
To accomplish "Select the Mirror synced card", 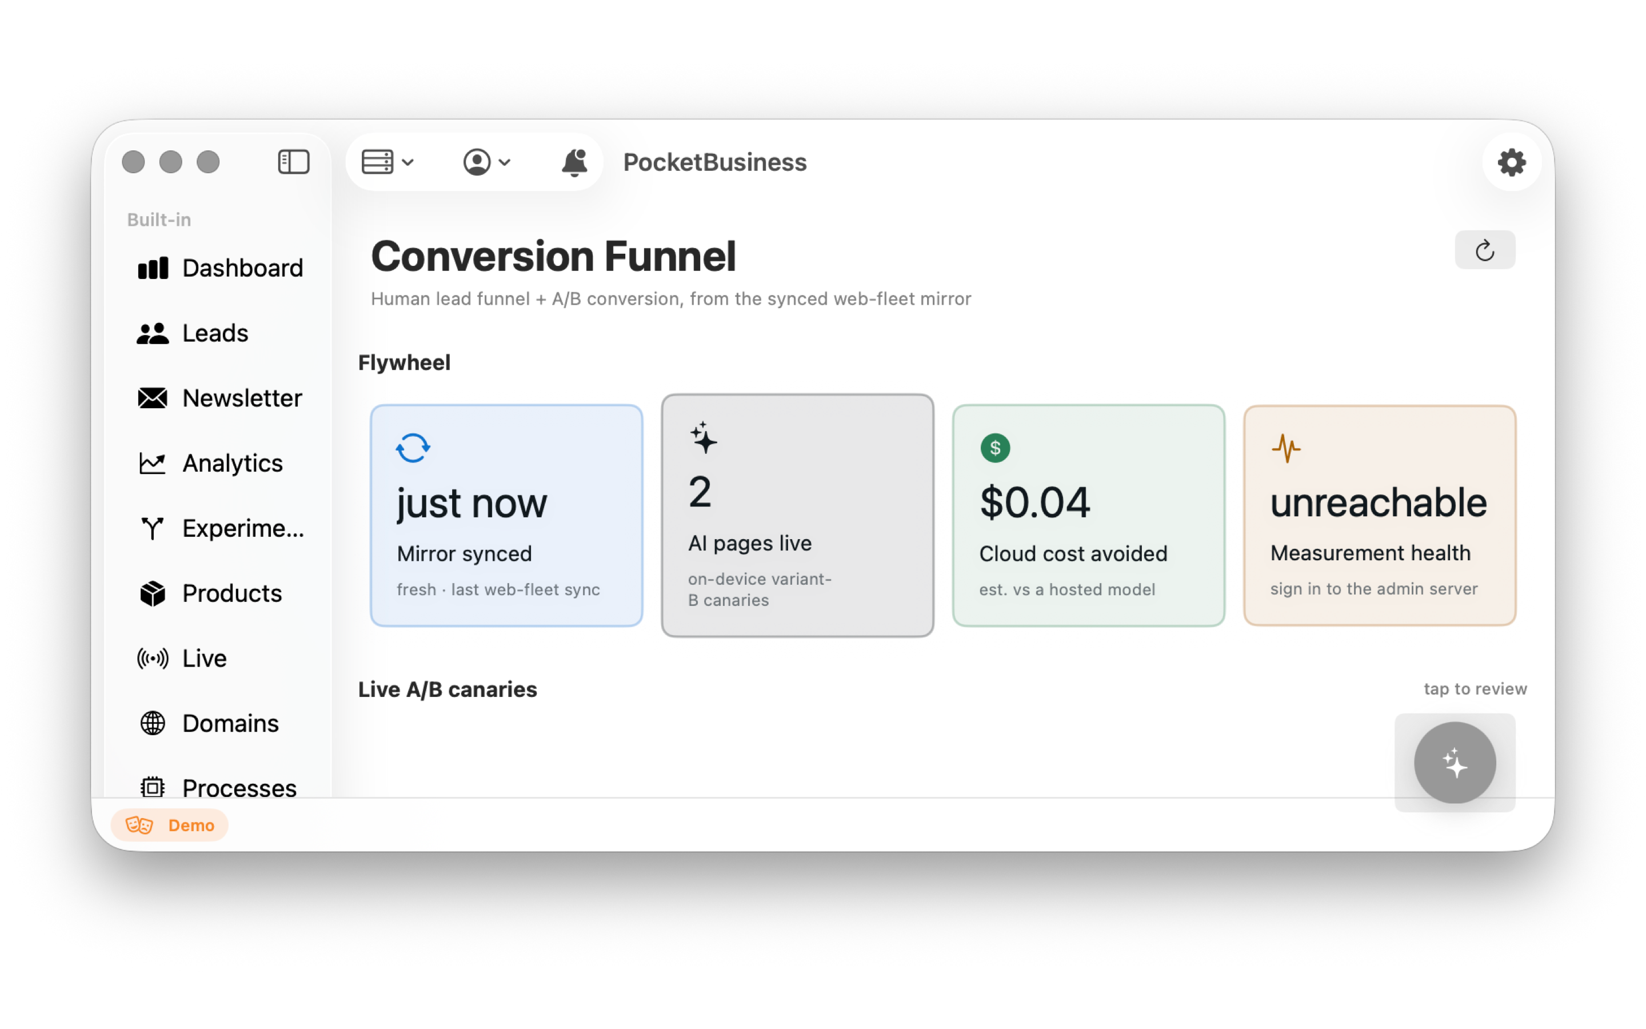I will 506,515.
